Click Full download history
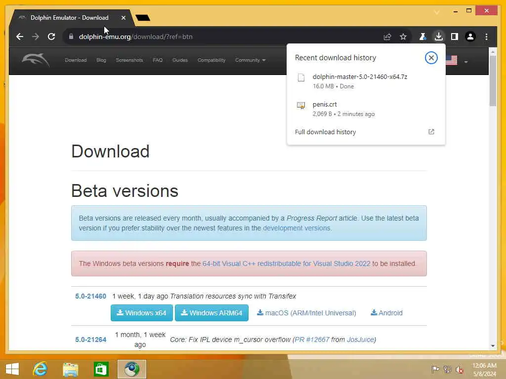506x379 pixels. pyautogui.click(x=325, y=132)
